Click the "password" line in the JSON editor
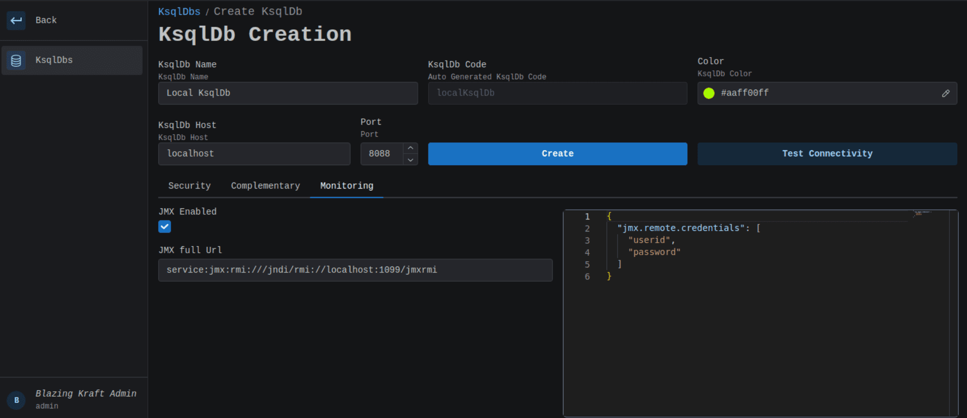Screen dimensions: 967x418 click(x=654, y=252)
